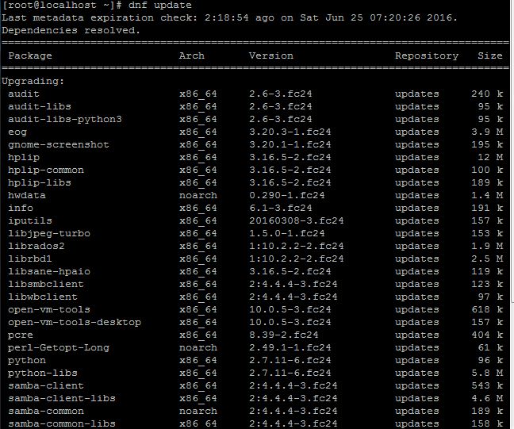Image resolution: width=514 pixels, height=429 pixels.
Task: Click version '6.1-3.fc24' for info
Action: pos(281,208)
